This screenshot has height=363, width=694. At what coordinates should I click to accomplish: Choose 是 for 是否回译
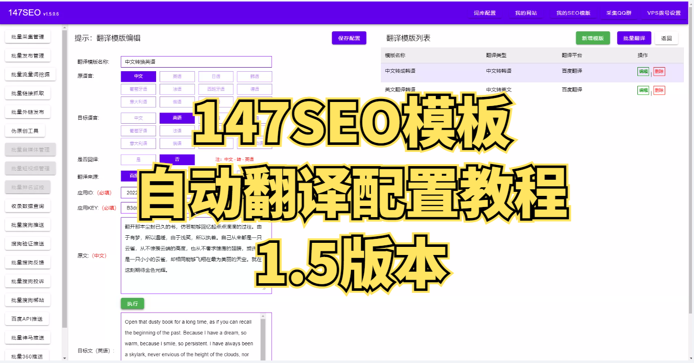pos(138,159)
